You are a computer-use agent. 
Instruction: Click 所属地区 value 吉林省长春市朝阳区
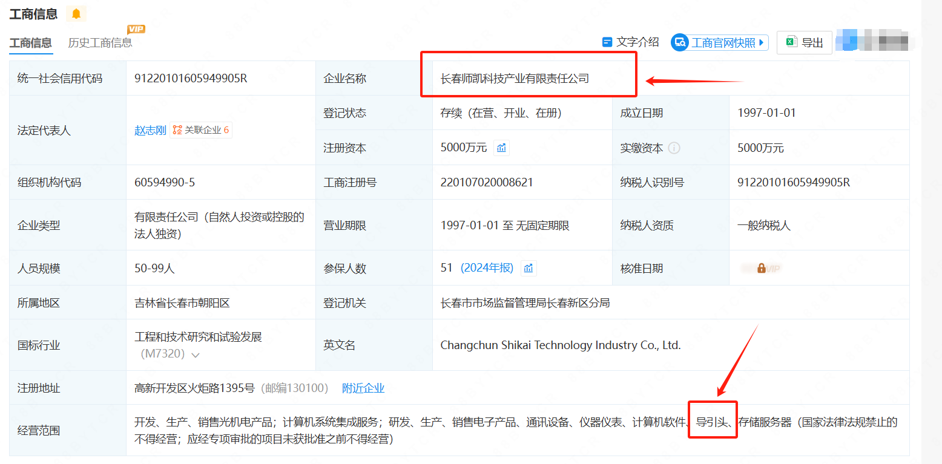182,302
